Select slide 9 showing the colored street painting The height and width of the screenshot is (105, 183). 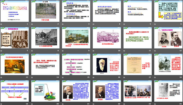point(76,38)
